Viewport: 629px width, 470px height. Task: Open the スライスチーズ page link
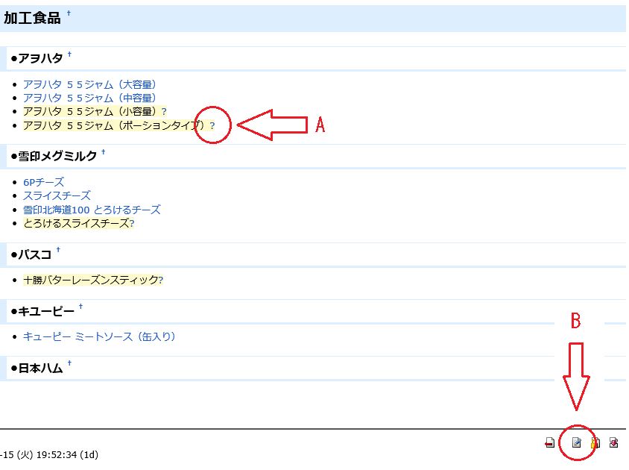coord(57,196)
